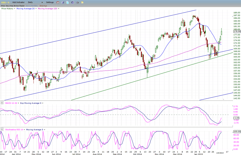Share the chart via the Twitter icon
Image resolution: width=241 pixels, height=155 pixels.
point(67,2)
